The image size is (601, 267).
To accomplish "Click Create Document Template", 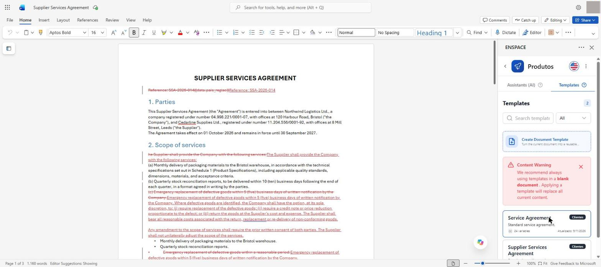I will pyautogui.click(x=547, y=142).
